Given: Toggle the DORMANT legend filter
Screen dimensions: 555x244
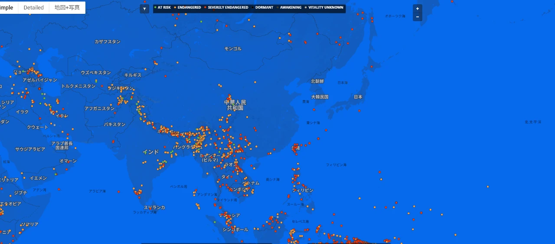Looking at the screenshot, I should 264,8.
